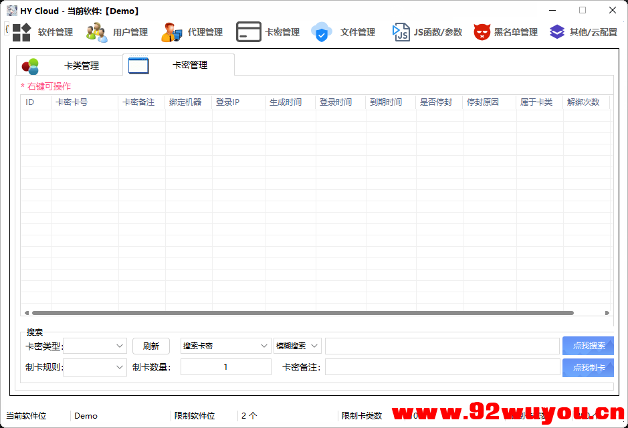The width and height of the screenshot is (628, 428).
Task: Click the 卡密管理 card icon in toolbar
Action: click(x=248, y=31)
